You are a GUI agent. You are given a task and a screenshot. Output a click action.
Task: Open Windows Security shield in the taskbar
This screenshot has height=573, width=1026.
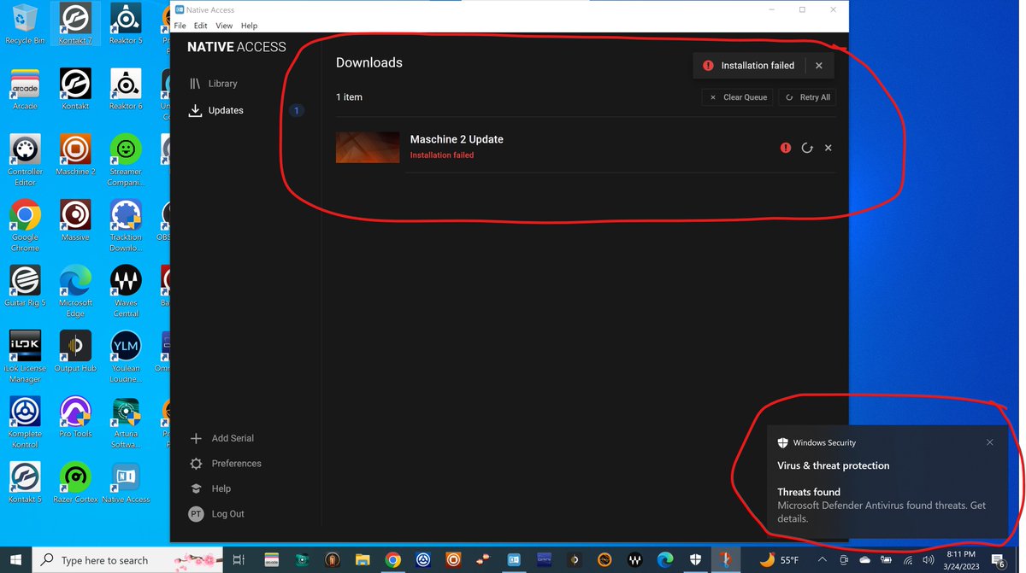click(695, 560)
